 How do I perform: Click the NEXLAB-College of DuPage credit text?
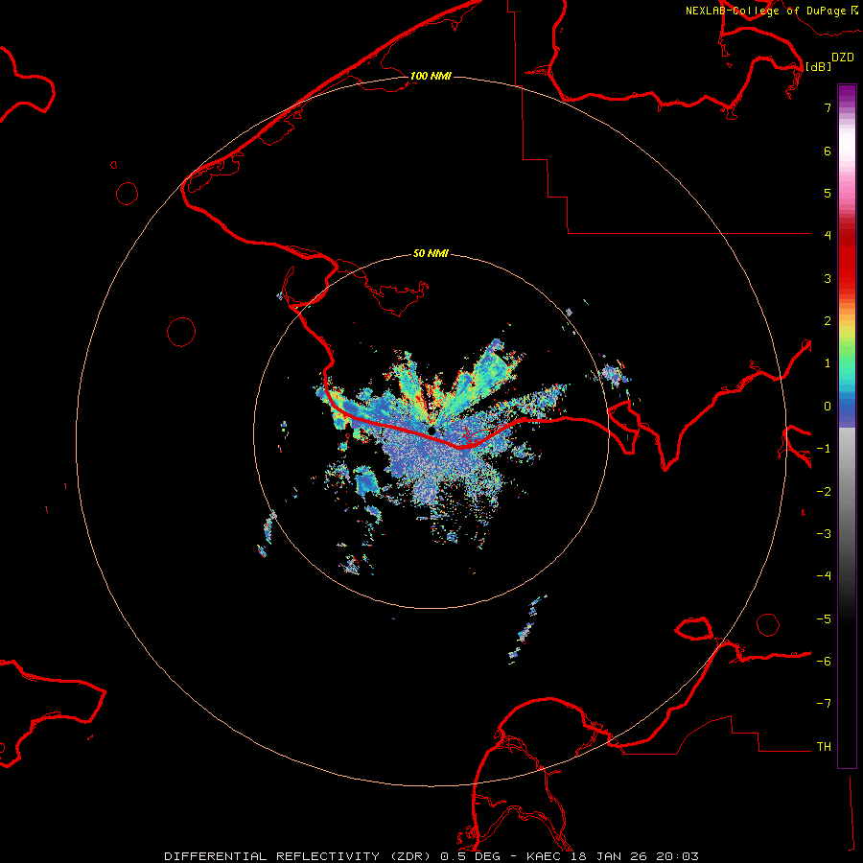coord(771,11)
